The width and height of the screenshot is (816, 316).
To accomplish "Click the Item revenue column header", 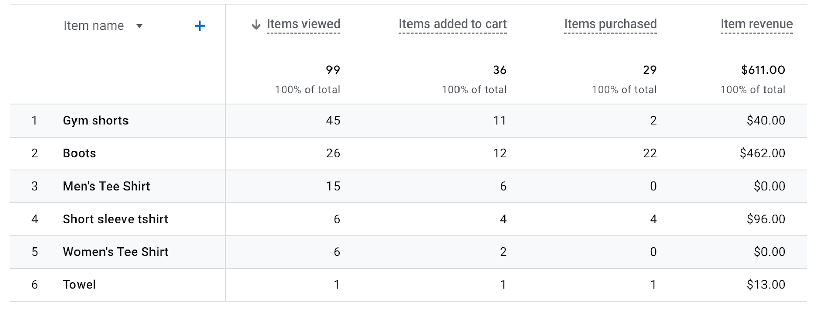I will click(x=756, y=24).
